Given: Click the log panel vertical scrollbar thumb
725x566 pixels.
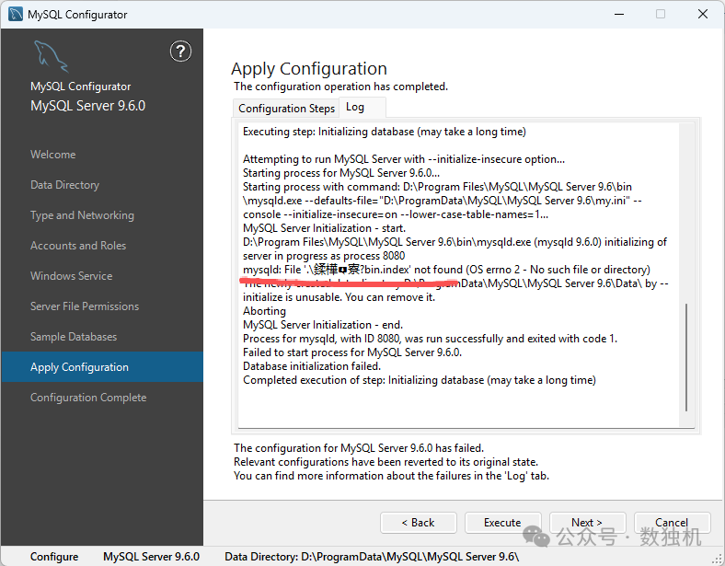Looking at the screenshot, I should click(686, 357).
